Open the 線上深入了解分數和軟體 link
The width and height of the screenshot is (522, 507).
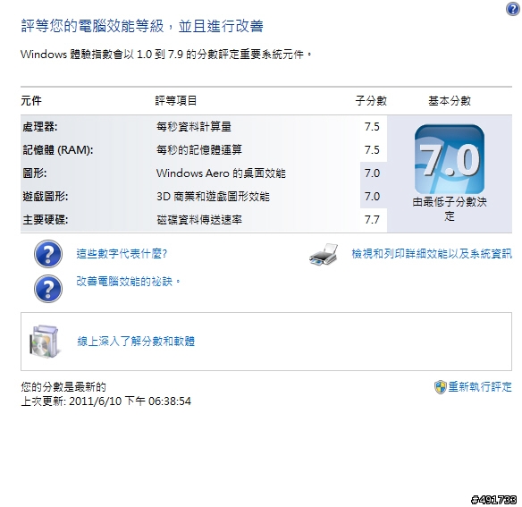tap(136, 341)
